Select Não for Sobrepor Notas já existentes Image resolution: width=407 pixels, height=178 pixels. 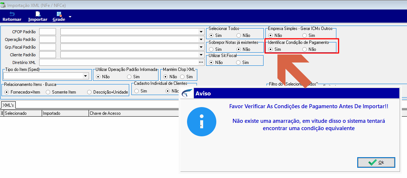[x=239, y=49]
